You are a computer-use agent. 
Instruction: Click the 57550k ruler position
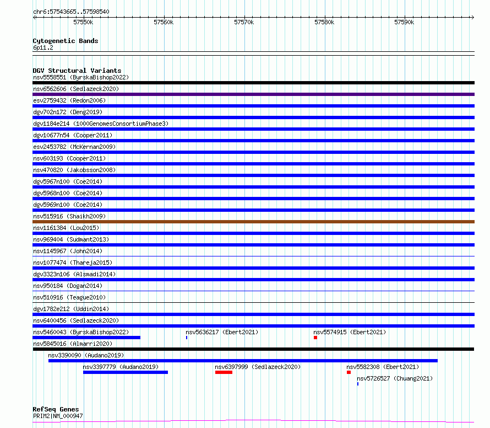pos(83,22)
